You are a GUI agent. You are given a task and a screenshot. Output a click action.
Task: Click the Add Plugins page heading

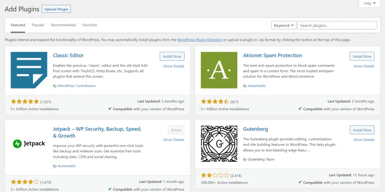[22, 9]
